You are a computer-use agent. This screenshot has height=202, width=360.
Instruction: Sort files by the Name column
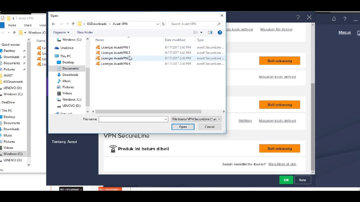coord(100,40)
